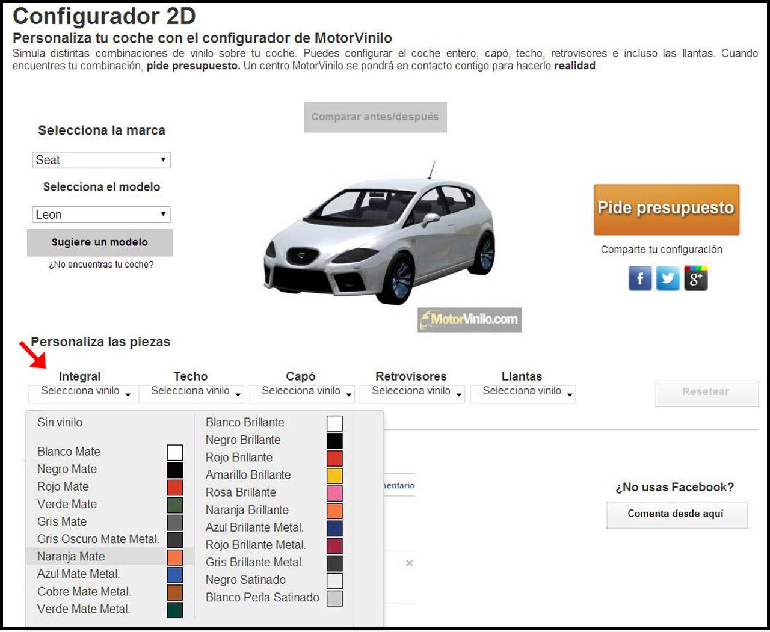Screen dimensions: 770x632
Task: Click the Resetear button
Action: point(707,393)
